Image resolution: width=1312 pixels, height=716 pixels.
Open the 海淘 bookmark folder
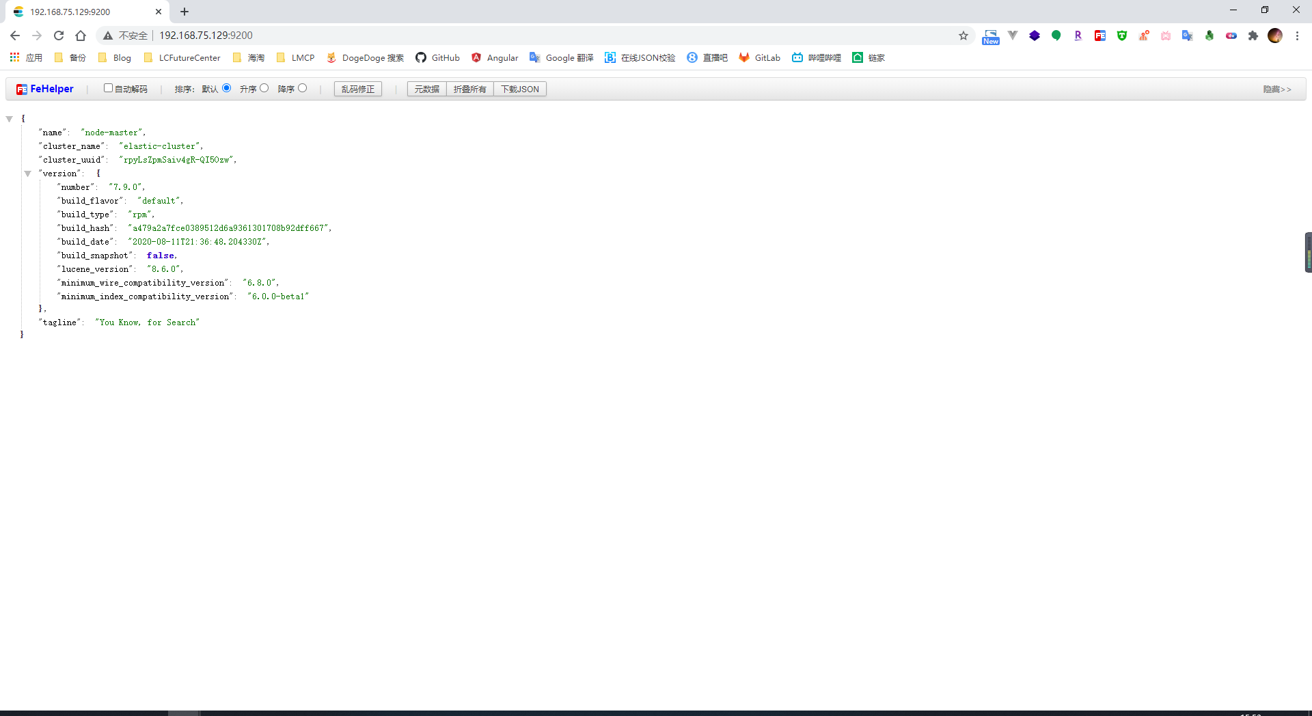[x=249, y=57]
